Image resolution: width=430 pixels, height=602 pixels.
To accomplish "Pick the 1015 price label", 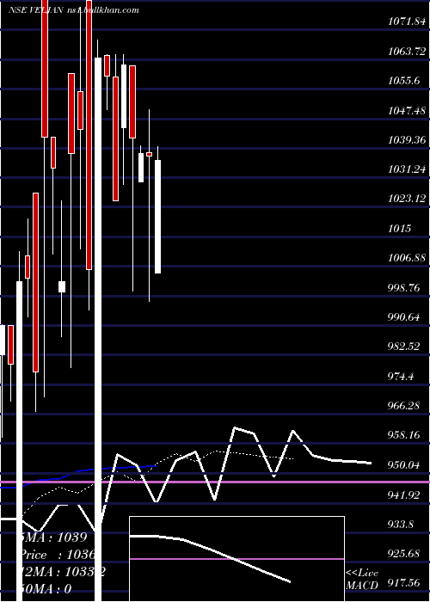I will click(x=399, y=229).
